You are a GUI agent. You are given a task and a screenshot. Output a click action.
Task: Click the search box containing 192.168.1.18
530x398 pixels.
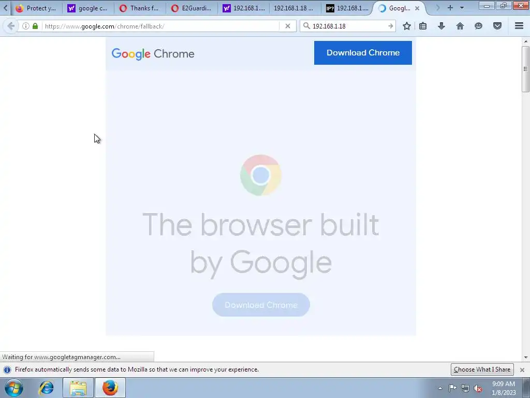tap(348, 26)
